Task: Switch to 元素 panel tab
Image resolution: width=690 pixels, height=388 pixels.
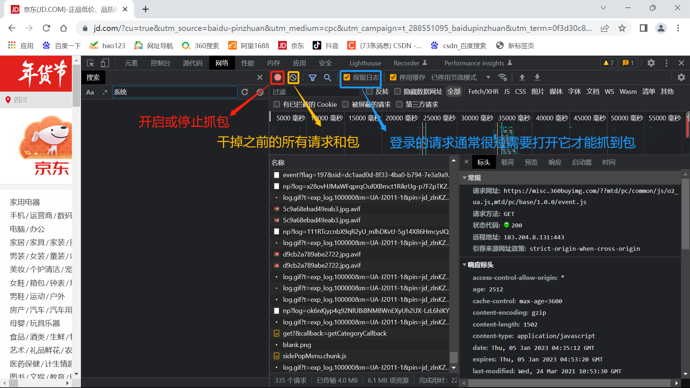Action: 131,63
